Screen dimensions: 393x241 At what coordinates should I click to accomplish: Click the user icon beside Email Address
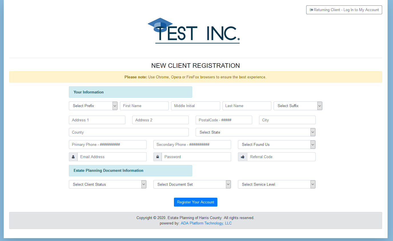[x=73, y=157]
